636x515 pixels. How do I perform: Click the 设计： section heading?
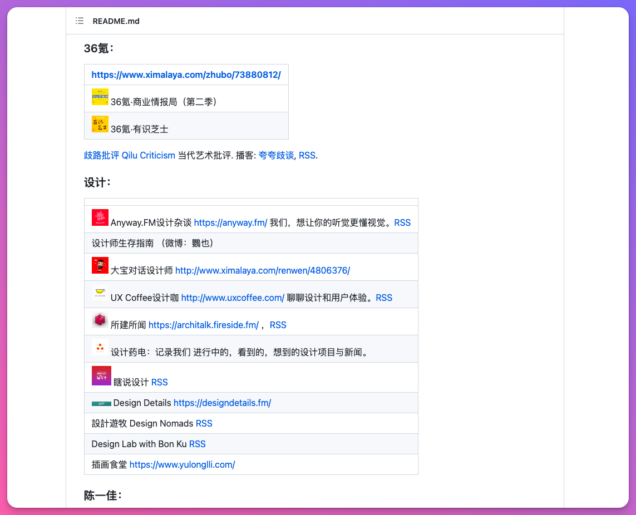97,182
